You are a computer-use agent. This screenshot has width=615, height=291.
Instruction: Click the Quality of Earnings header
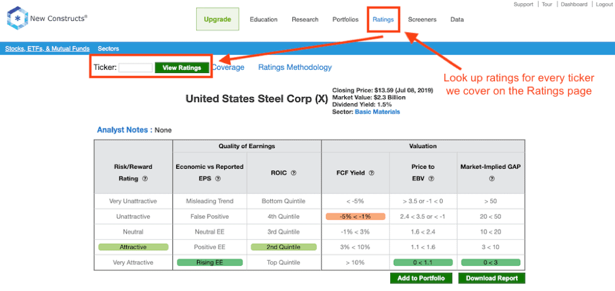[x=247, y=146]
